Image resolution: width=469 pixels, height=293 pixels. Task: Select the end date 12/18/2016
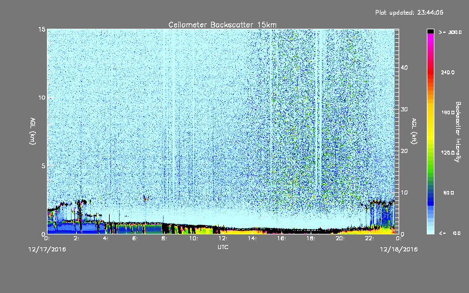pyautogui.click(x=399, y=250)
